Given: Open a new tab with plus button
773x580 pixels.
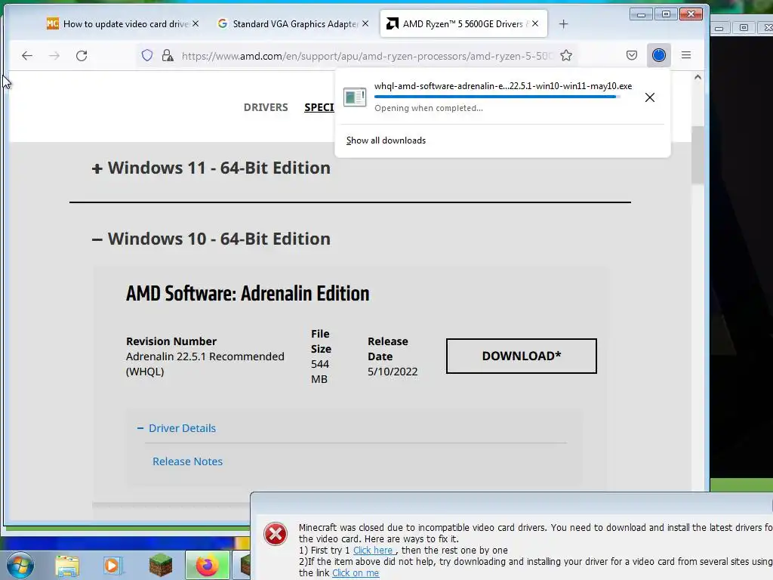Looking at the screenshot, I should 563,23.
